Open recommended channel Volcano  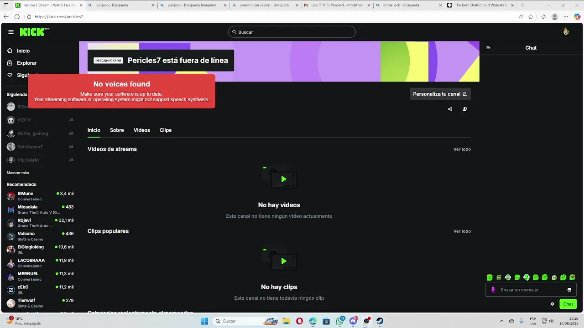[40, 236]
